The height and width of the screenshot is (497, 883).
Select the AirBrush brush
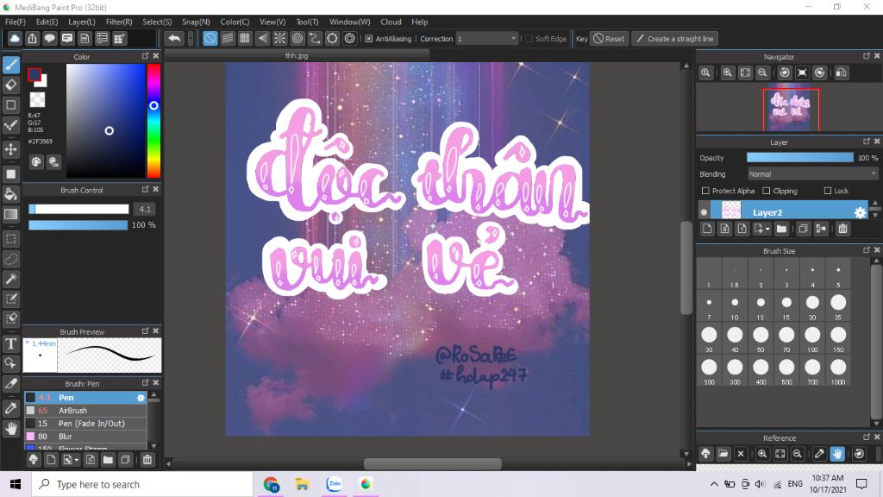click(85, 411)
